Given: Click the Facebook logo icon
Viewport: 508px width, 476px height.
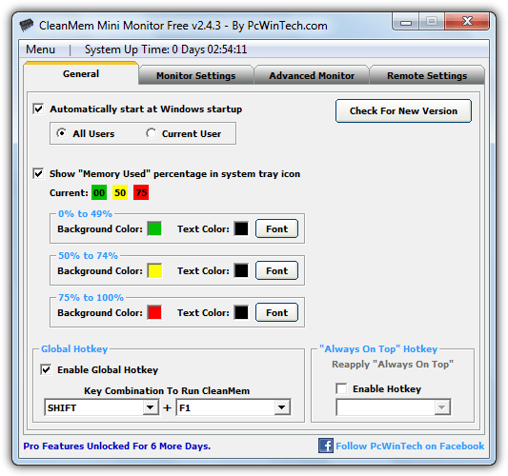Looking at the screenshot, I should [x=326, y=446].
